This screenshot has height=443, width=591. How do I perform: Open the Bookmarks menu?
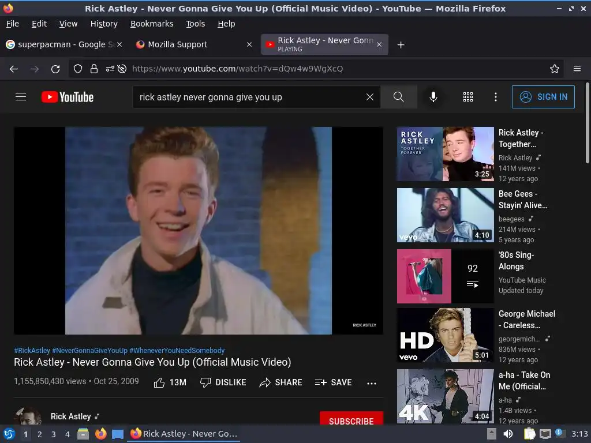tap(152, 24)
